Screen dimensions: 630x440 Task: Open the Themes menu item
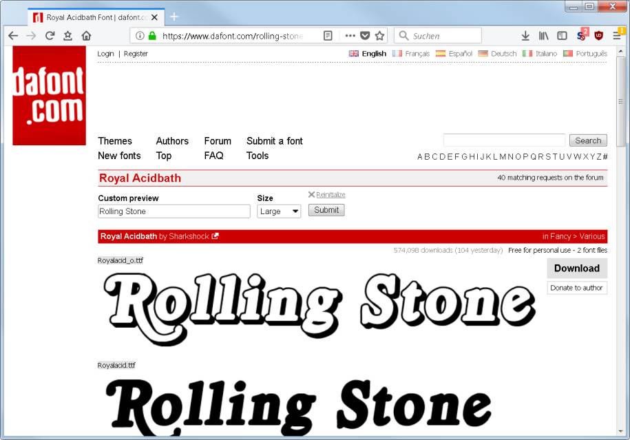click(x=115, y=141)
